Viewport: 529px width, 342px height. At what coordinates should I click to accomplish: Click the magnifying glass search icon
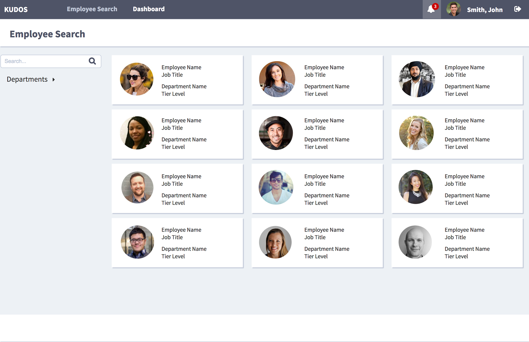92,61
